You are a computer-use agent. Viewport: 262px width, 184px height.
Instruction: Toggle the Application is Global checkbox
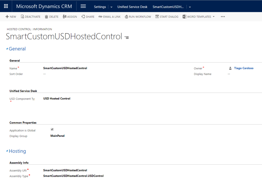(x=52, y=129)
